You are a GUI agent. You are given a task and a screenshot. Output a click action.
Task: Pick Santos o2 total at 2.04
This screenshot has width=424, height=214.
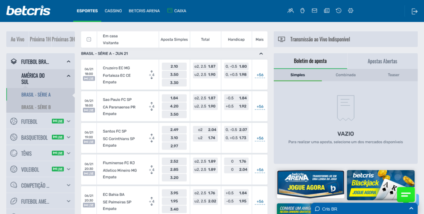(x=205, y=130)
